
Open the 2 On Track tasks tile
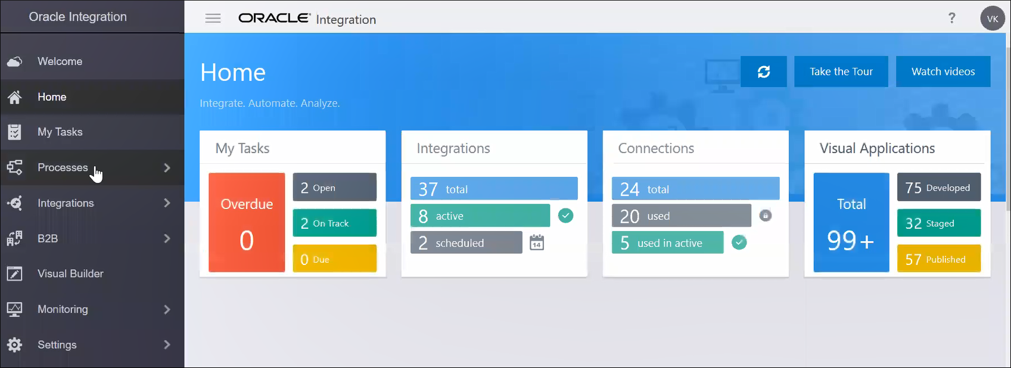click(335, 223)
